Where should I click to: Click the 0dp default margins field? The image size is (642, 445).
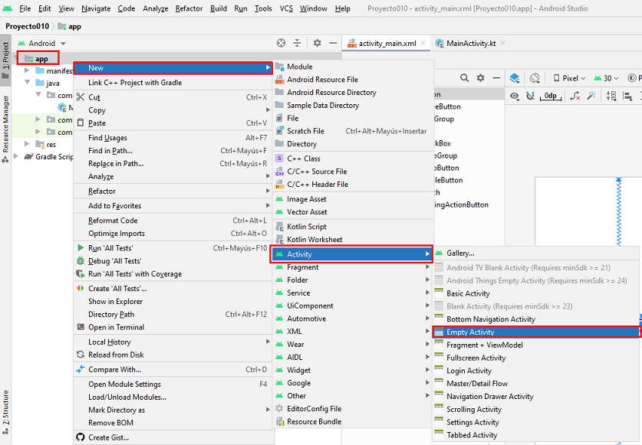551,96
